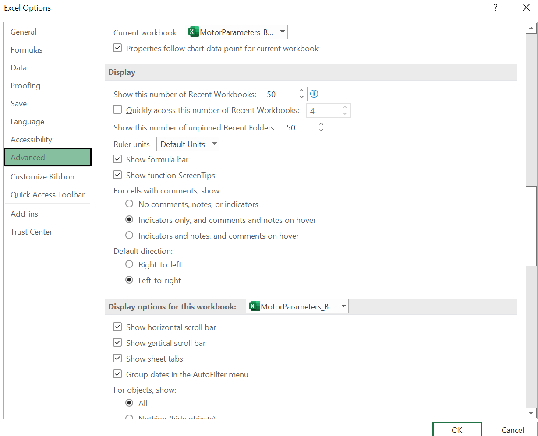Close the Excel Options dialog

click(x=526, y=7)
